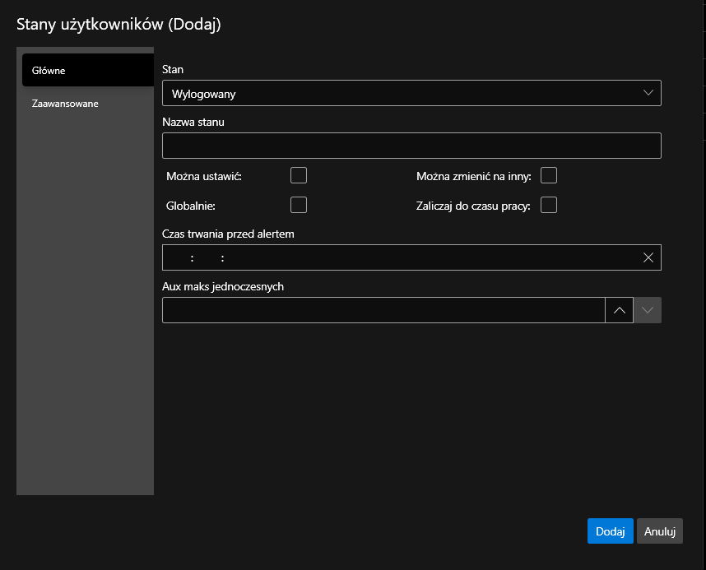Increase Aux maks jednoczesnych with up arrow
The image size is (706, 570).
click(620, 310)
